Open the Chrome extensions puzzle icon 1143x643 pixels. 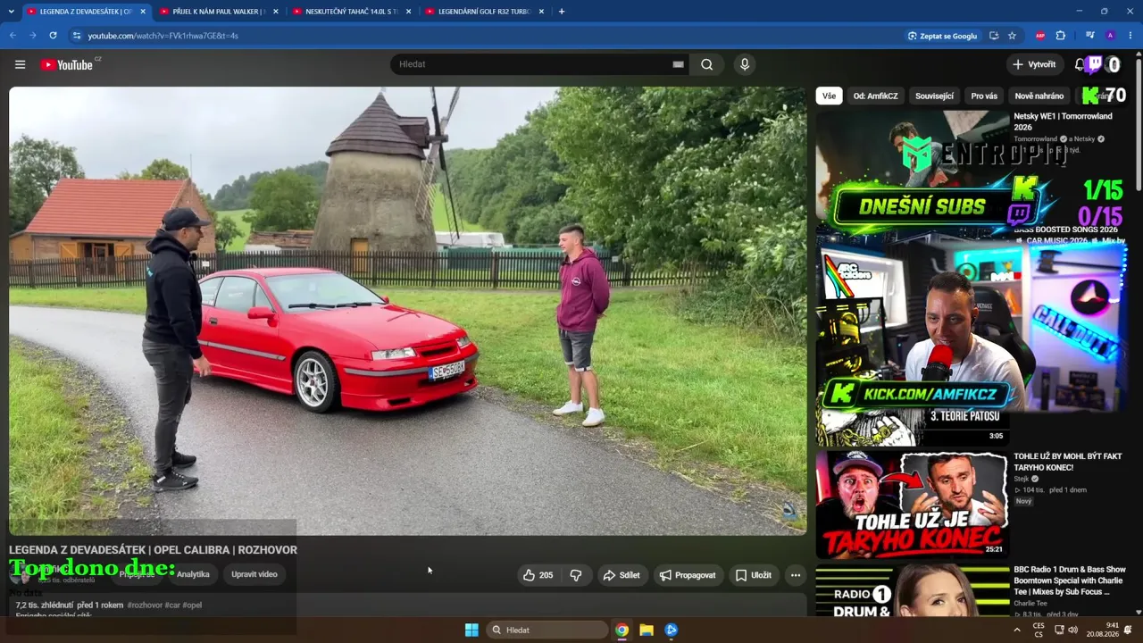[1061, 36]
